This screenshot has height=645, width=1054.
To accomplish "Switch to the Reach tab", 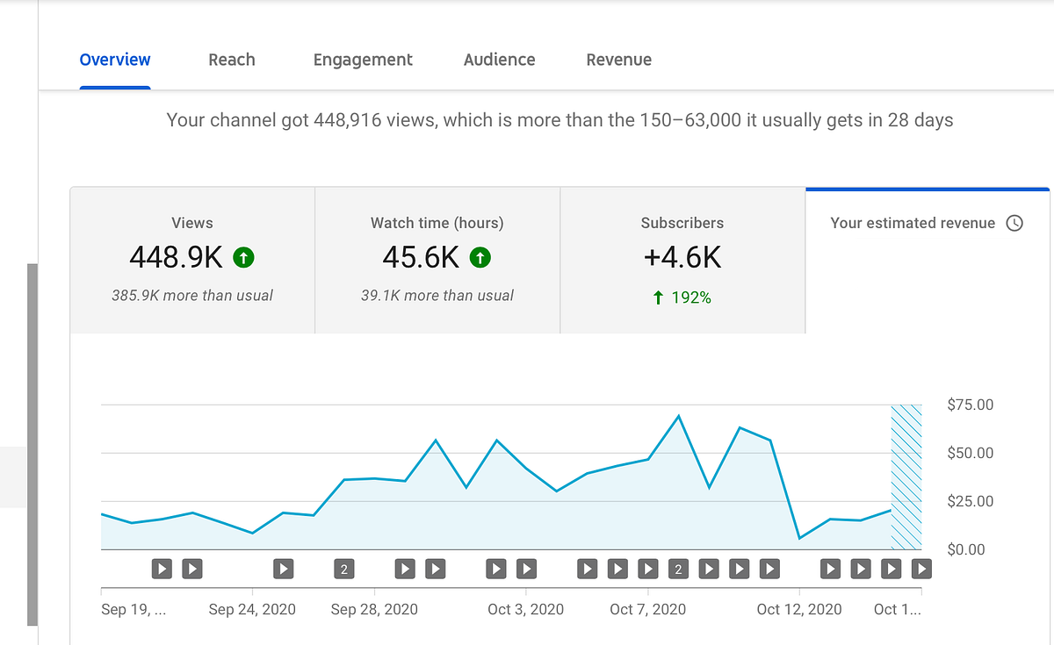I will pos(232,60).
